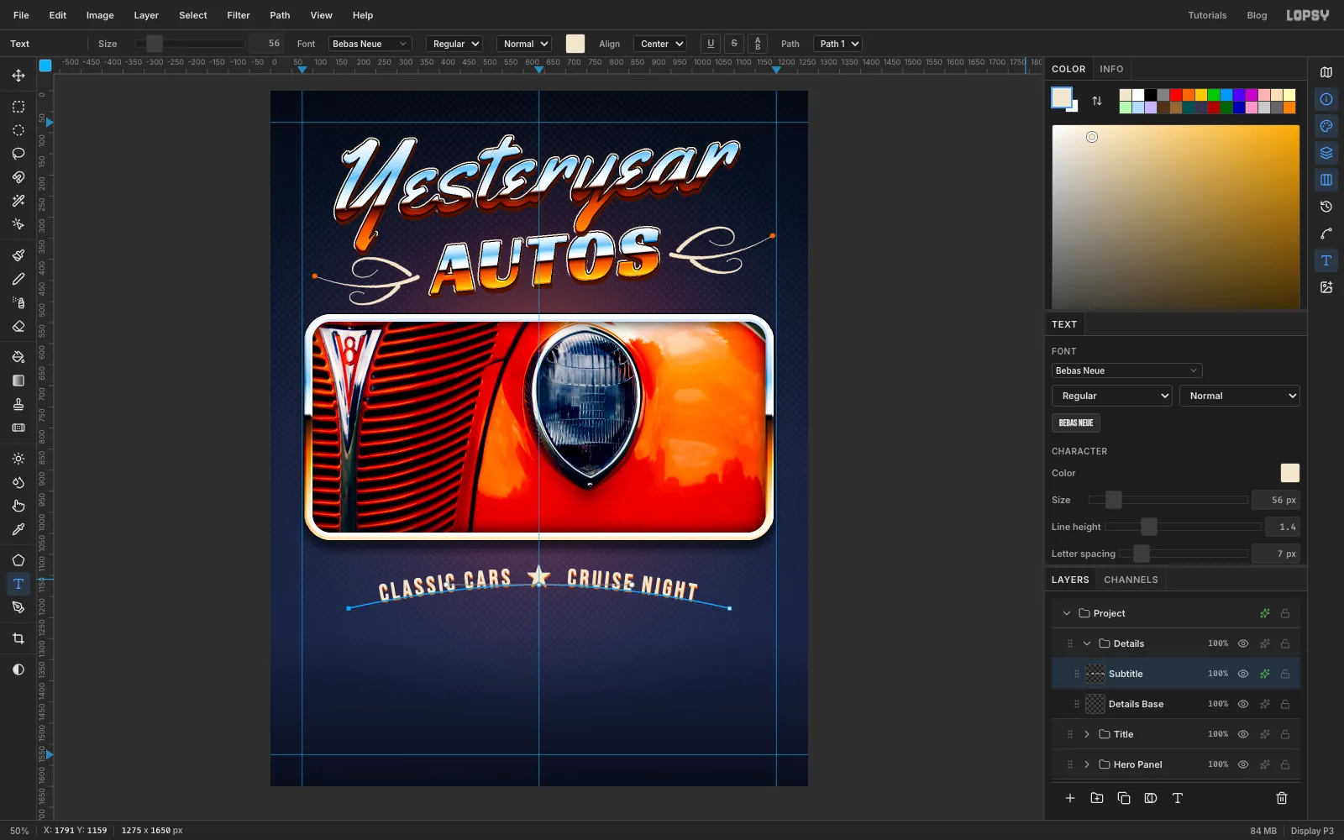The width and height of the screenshot is (1344, 840).
Task: Open the Path 1 dropdown
Action: click(838, 44)
